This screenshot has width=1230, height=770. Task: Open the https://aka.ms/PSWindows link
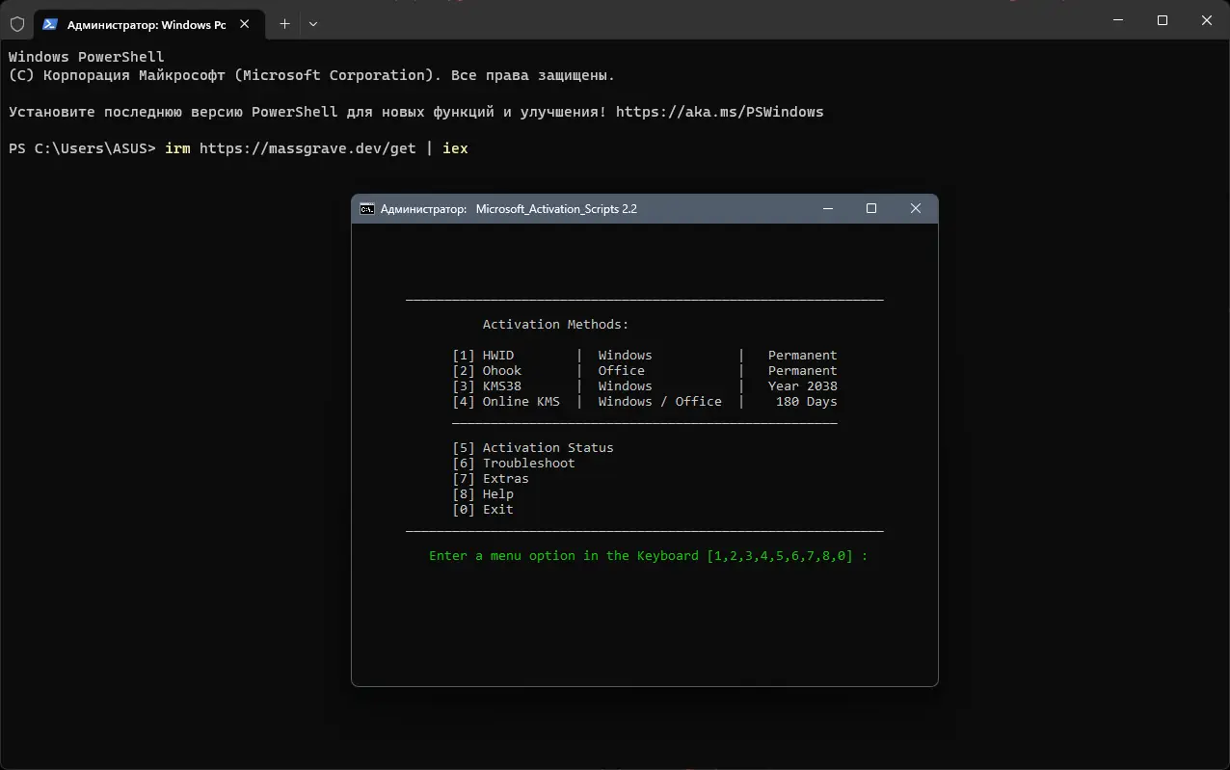click(719, 112)
